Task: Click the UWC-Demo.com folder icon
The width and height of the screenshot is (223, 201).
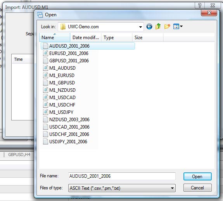Action: point(63,27)
